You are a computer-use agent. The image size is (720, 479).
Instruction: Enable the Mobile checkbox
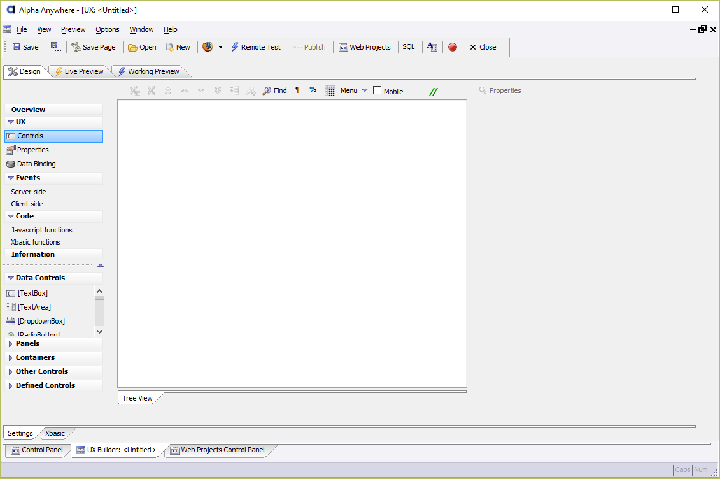coord(377,90)
